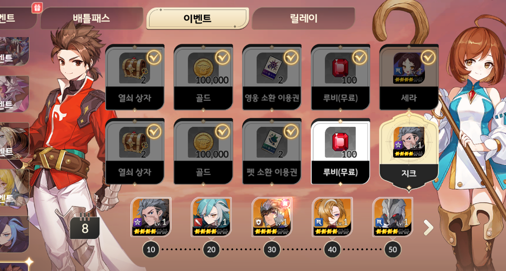506x271 pixels.
Task: Click the calendar icon showing 8
Action: tap(85, 226)
